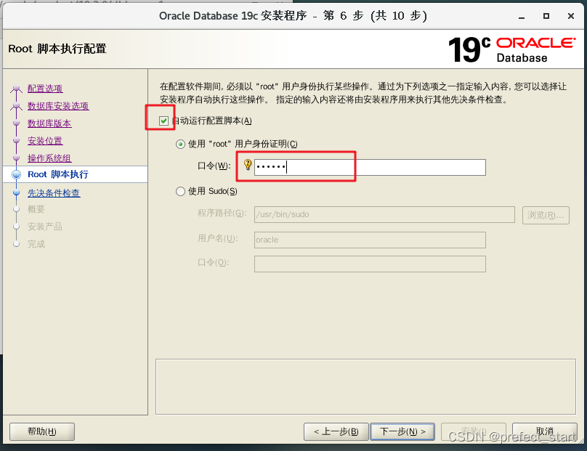The height and width of the screenshot is (451, 587).
Task: Click the Oracle 19c Database logo
Action: (x=511, y=49)
